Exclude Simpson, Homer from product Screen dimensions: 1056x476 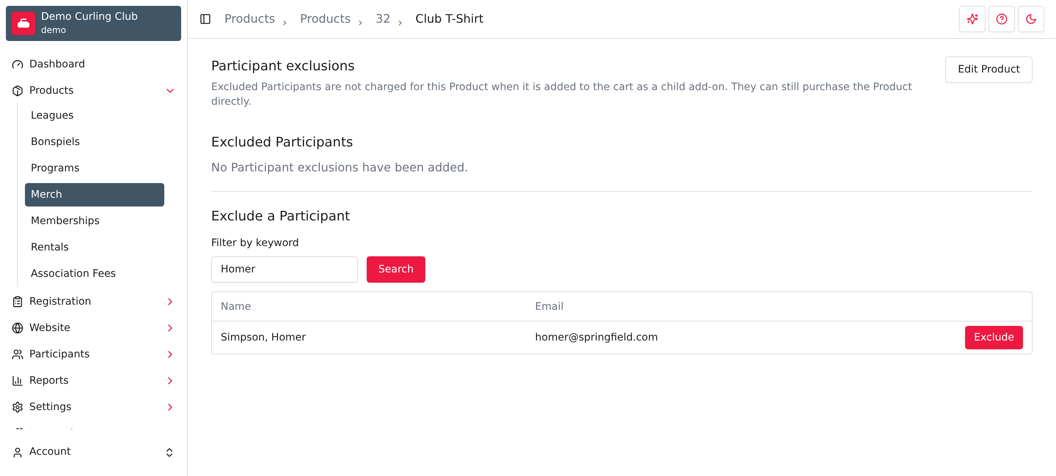click(993, 337)
